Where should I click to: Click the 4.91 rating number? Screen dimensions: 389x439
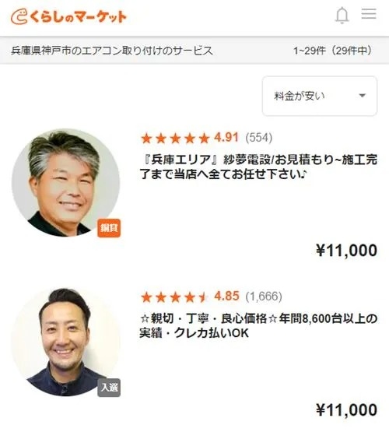coord(226,138)
